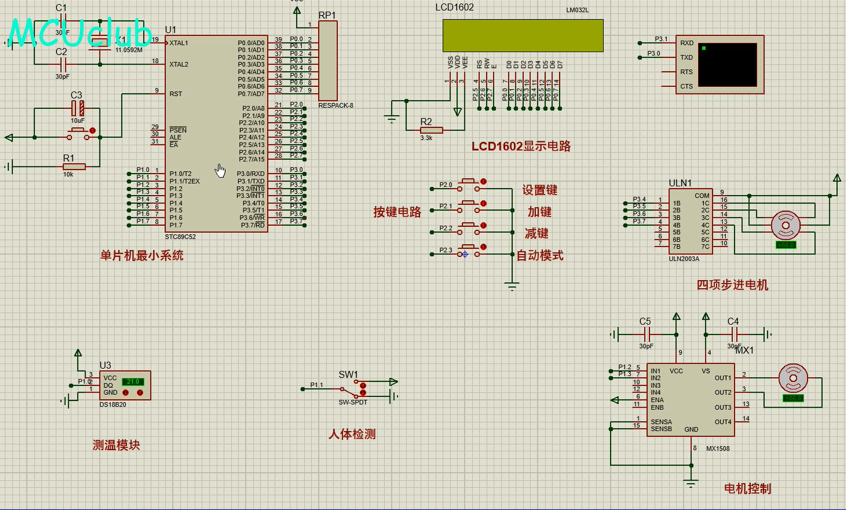Click the LCD1602显示电路 text label
Viewport: 846px width, 510px height.
point(521,146)
